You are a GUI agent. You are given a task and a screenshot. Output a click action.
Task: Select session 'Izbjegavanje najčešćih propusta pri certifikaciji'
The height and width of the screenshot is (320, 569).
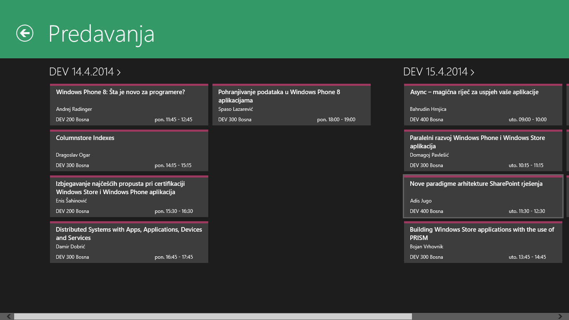(129, 196)
